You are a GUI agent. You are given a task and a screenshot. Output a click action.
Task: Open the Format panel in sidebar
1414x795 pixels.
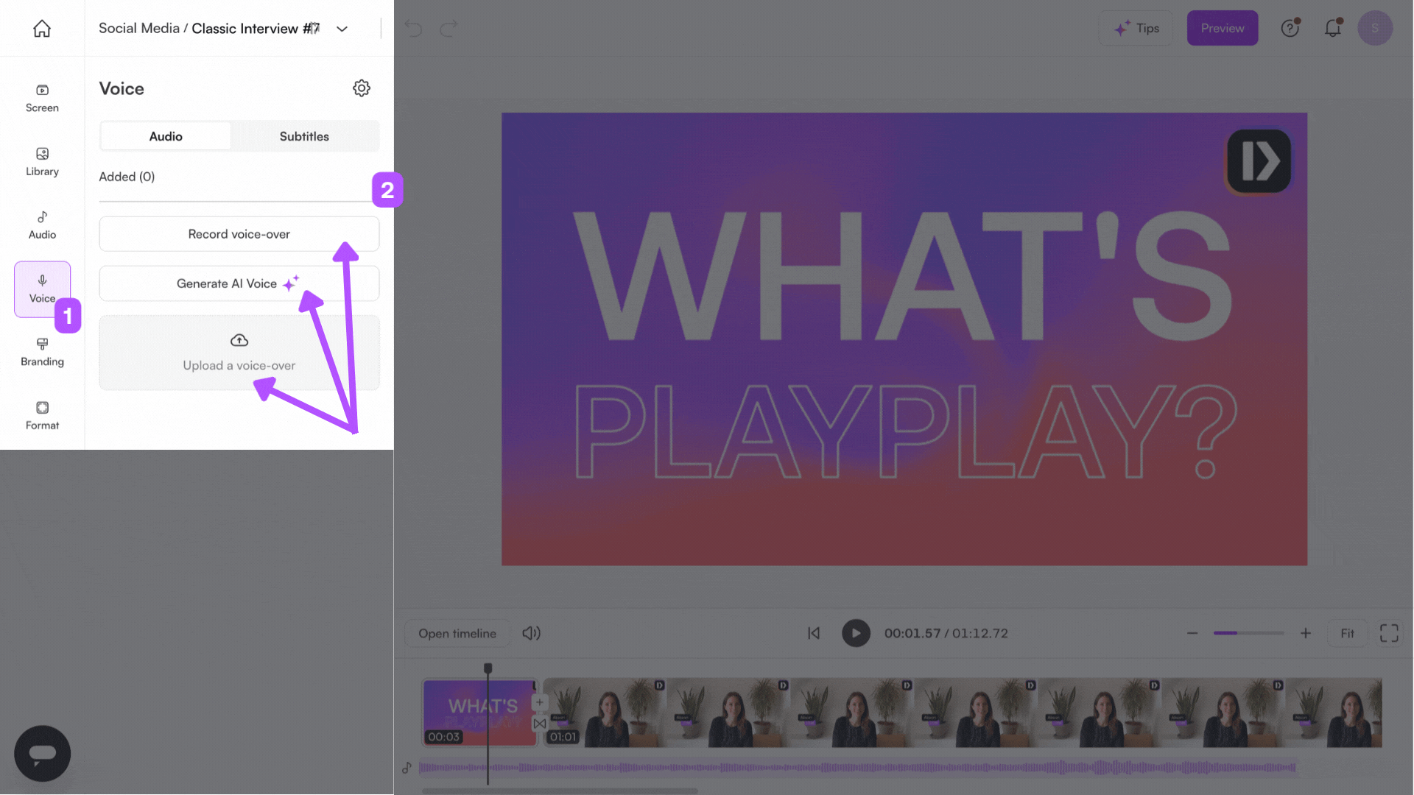point(42,416)
